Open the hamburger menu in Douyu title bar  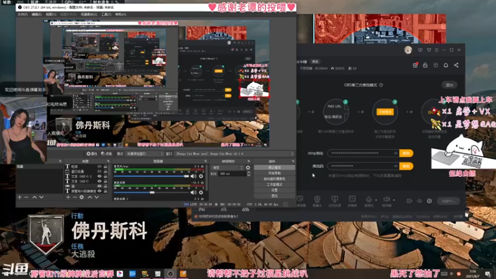click(x=436, y=50)
